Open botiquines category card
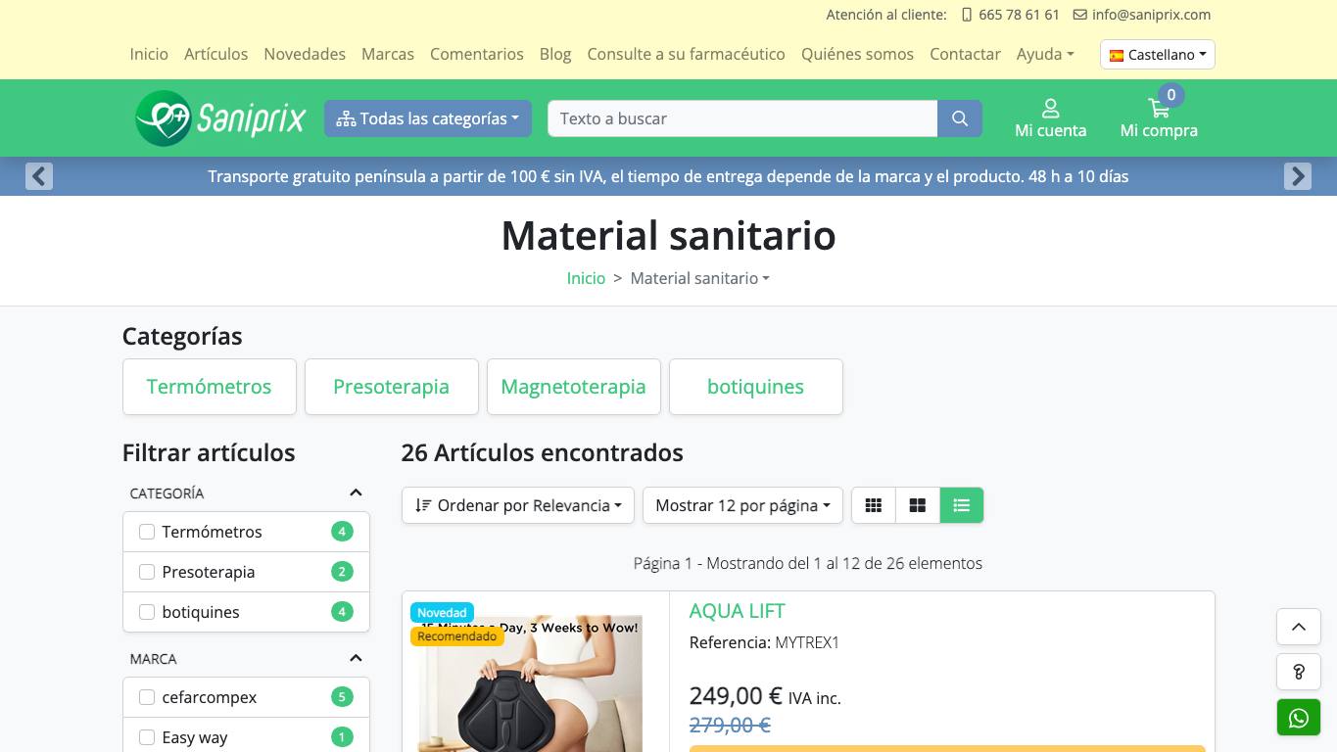Viewport: 1337px width, 752px height. pos(756,387)
